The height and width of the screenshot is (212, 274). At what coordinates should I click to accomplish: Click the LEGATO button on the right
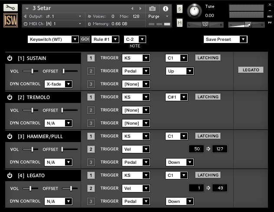(251, 70)
